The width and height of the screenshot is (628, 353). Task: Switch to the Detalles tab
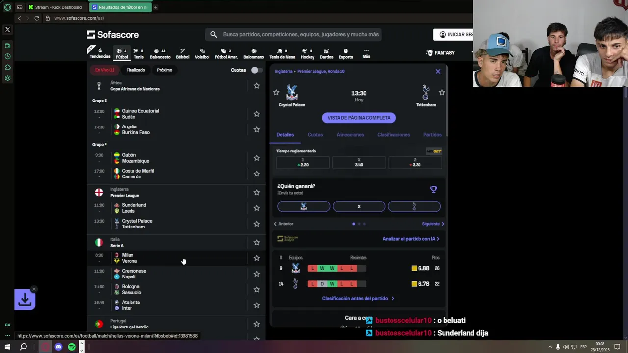(285, 135)
